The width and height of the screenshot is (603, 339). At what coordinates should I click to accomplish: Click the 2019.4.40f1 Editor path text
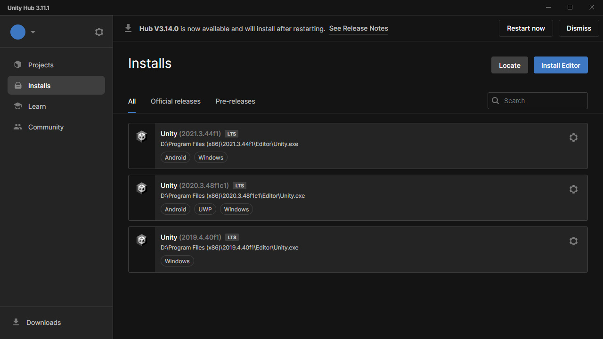coord(229,248)
